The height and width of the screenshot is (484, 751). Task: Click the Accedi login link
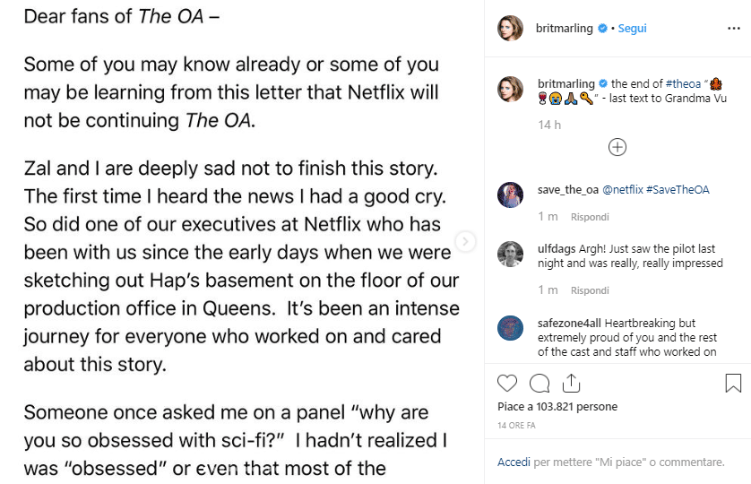coord(514,462)
